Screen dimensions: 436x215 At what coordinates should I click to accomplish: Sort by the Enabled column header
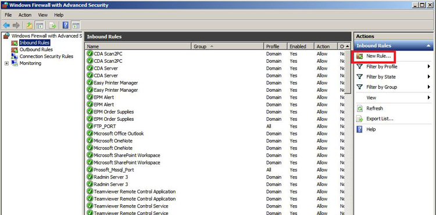(x=301, y=46)
